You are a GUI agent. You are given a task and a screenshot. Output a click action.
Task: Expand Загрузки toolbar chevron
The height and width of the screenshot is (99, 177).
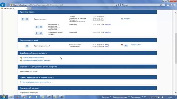(111, 97)
